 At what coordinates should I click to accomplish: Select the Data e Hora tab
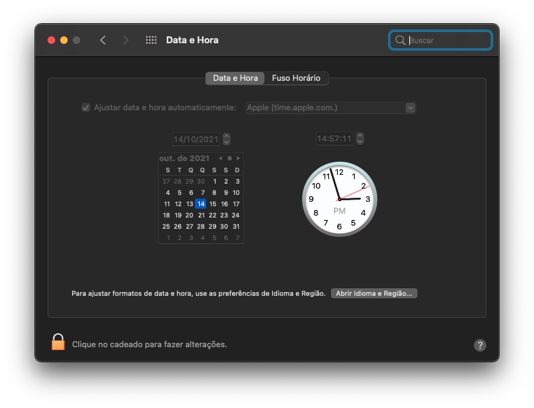tap(235, 78)
